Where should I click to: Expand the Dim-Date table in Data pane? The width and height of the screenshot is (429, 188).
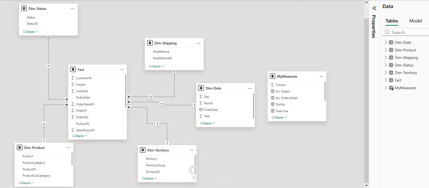(386, 43)
